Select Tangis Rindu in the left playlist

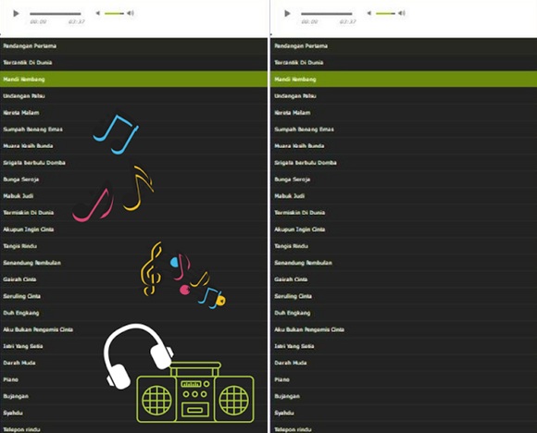133,246
